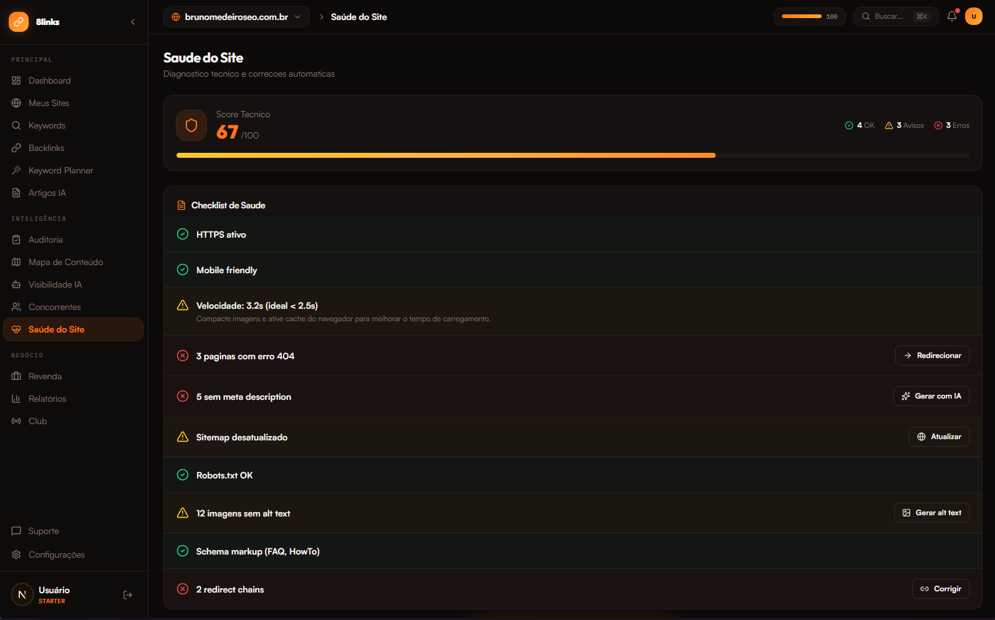The image size is (995, 620).
Task: Click the Gerar alt text button
Action: tap(931, 513)
